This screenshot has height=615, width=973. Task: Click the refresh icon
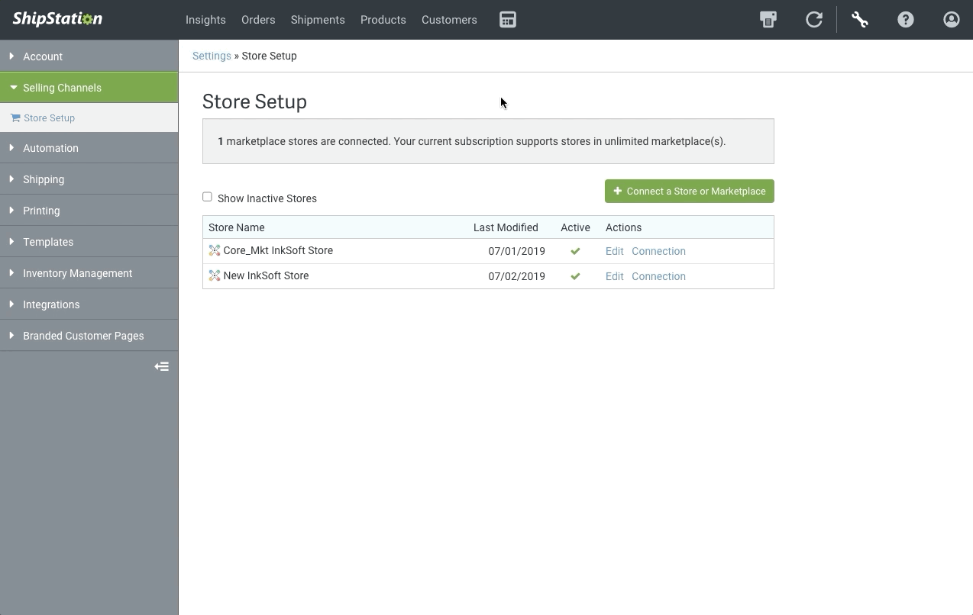click(x=813, y=19)
